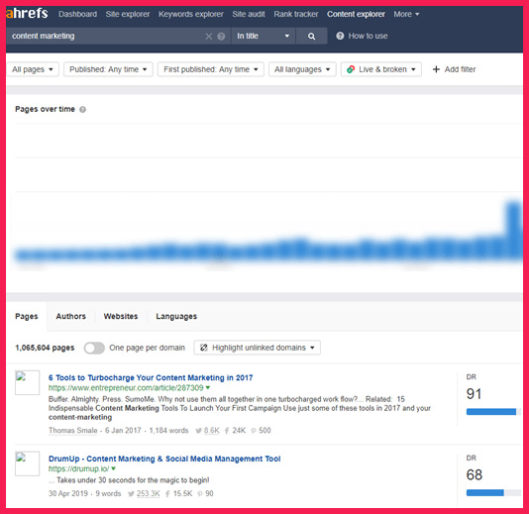
Task: Open the entrepreneur.com article URL
Action: (x=126, y=388)
